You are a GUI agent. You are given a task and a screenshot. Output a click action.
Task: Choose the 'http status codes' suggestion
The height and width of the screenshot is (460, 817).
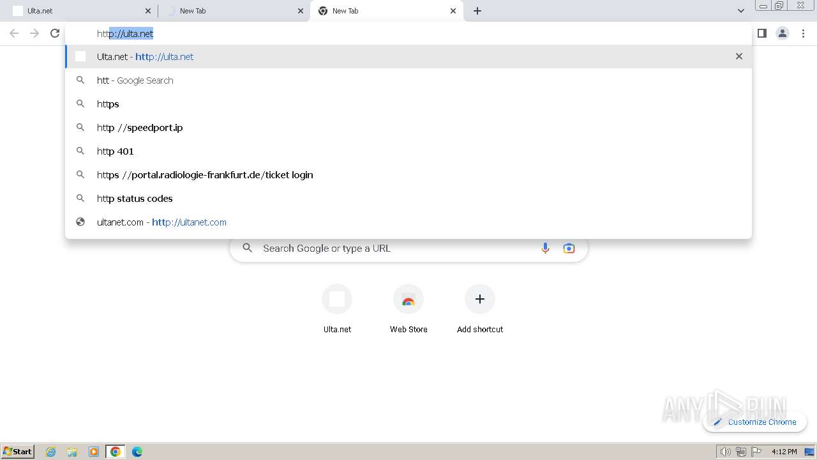[408, 199]
